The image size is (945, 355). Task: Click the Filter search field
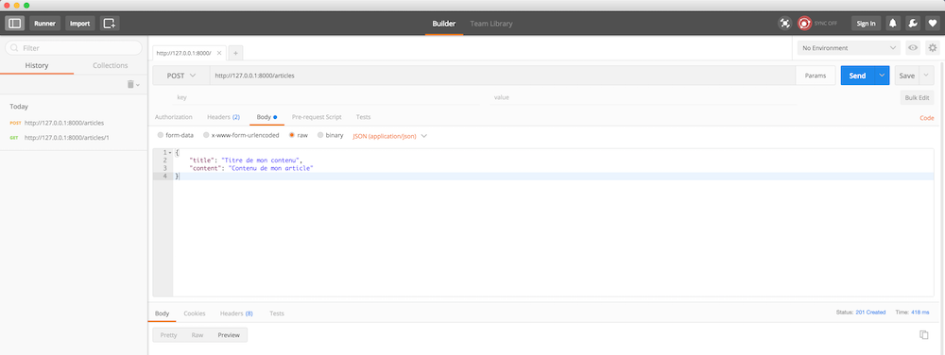point(74,48)
